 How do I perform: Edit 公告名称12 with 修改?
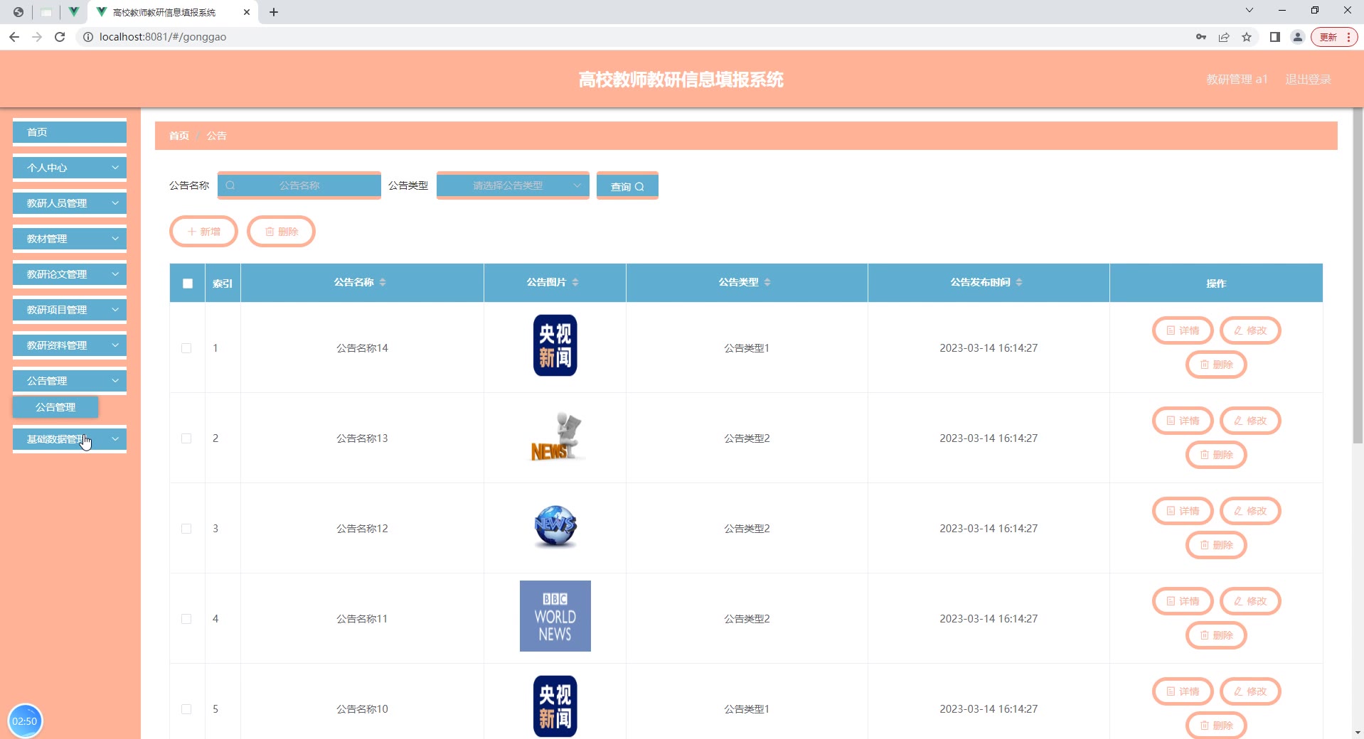(x=1250, y=511)
